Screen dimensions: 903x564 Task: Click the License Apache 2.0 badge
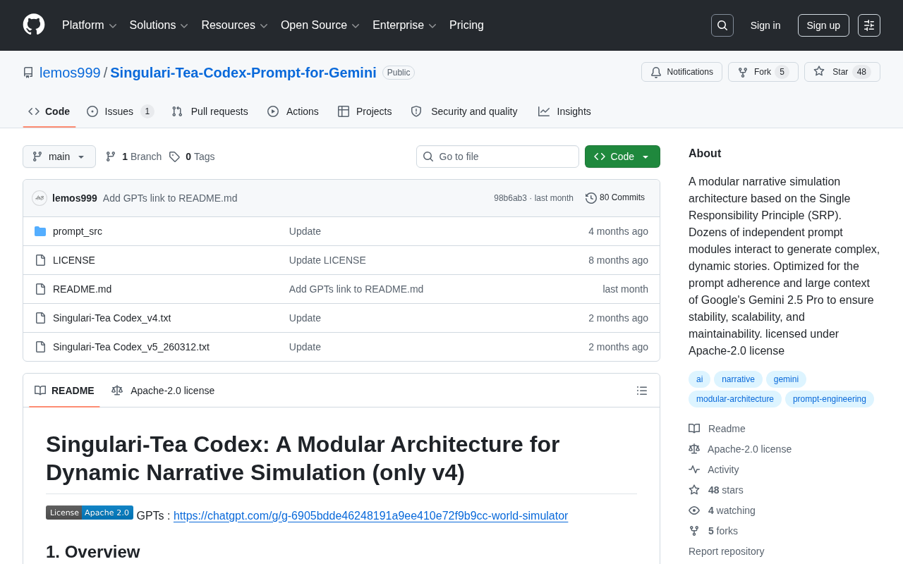click(90, 513)
